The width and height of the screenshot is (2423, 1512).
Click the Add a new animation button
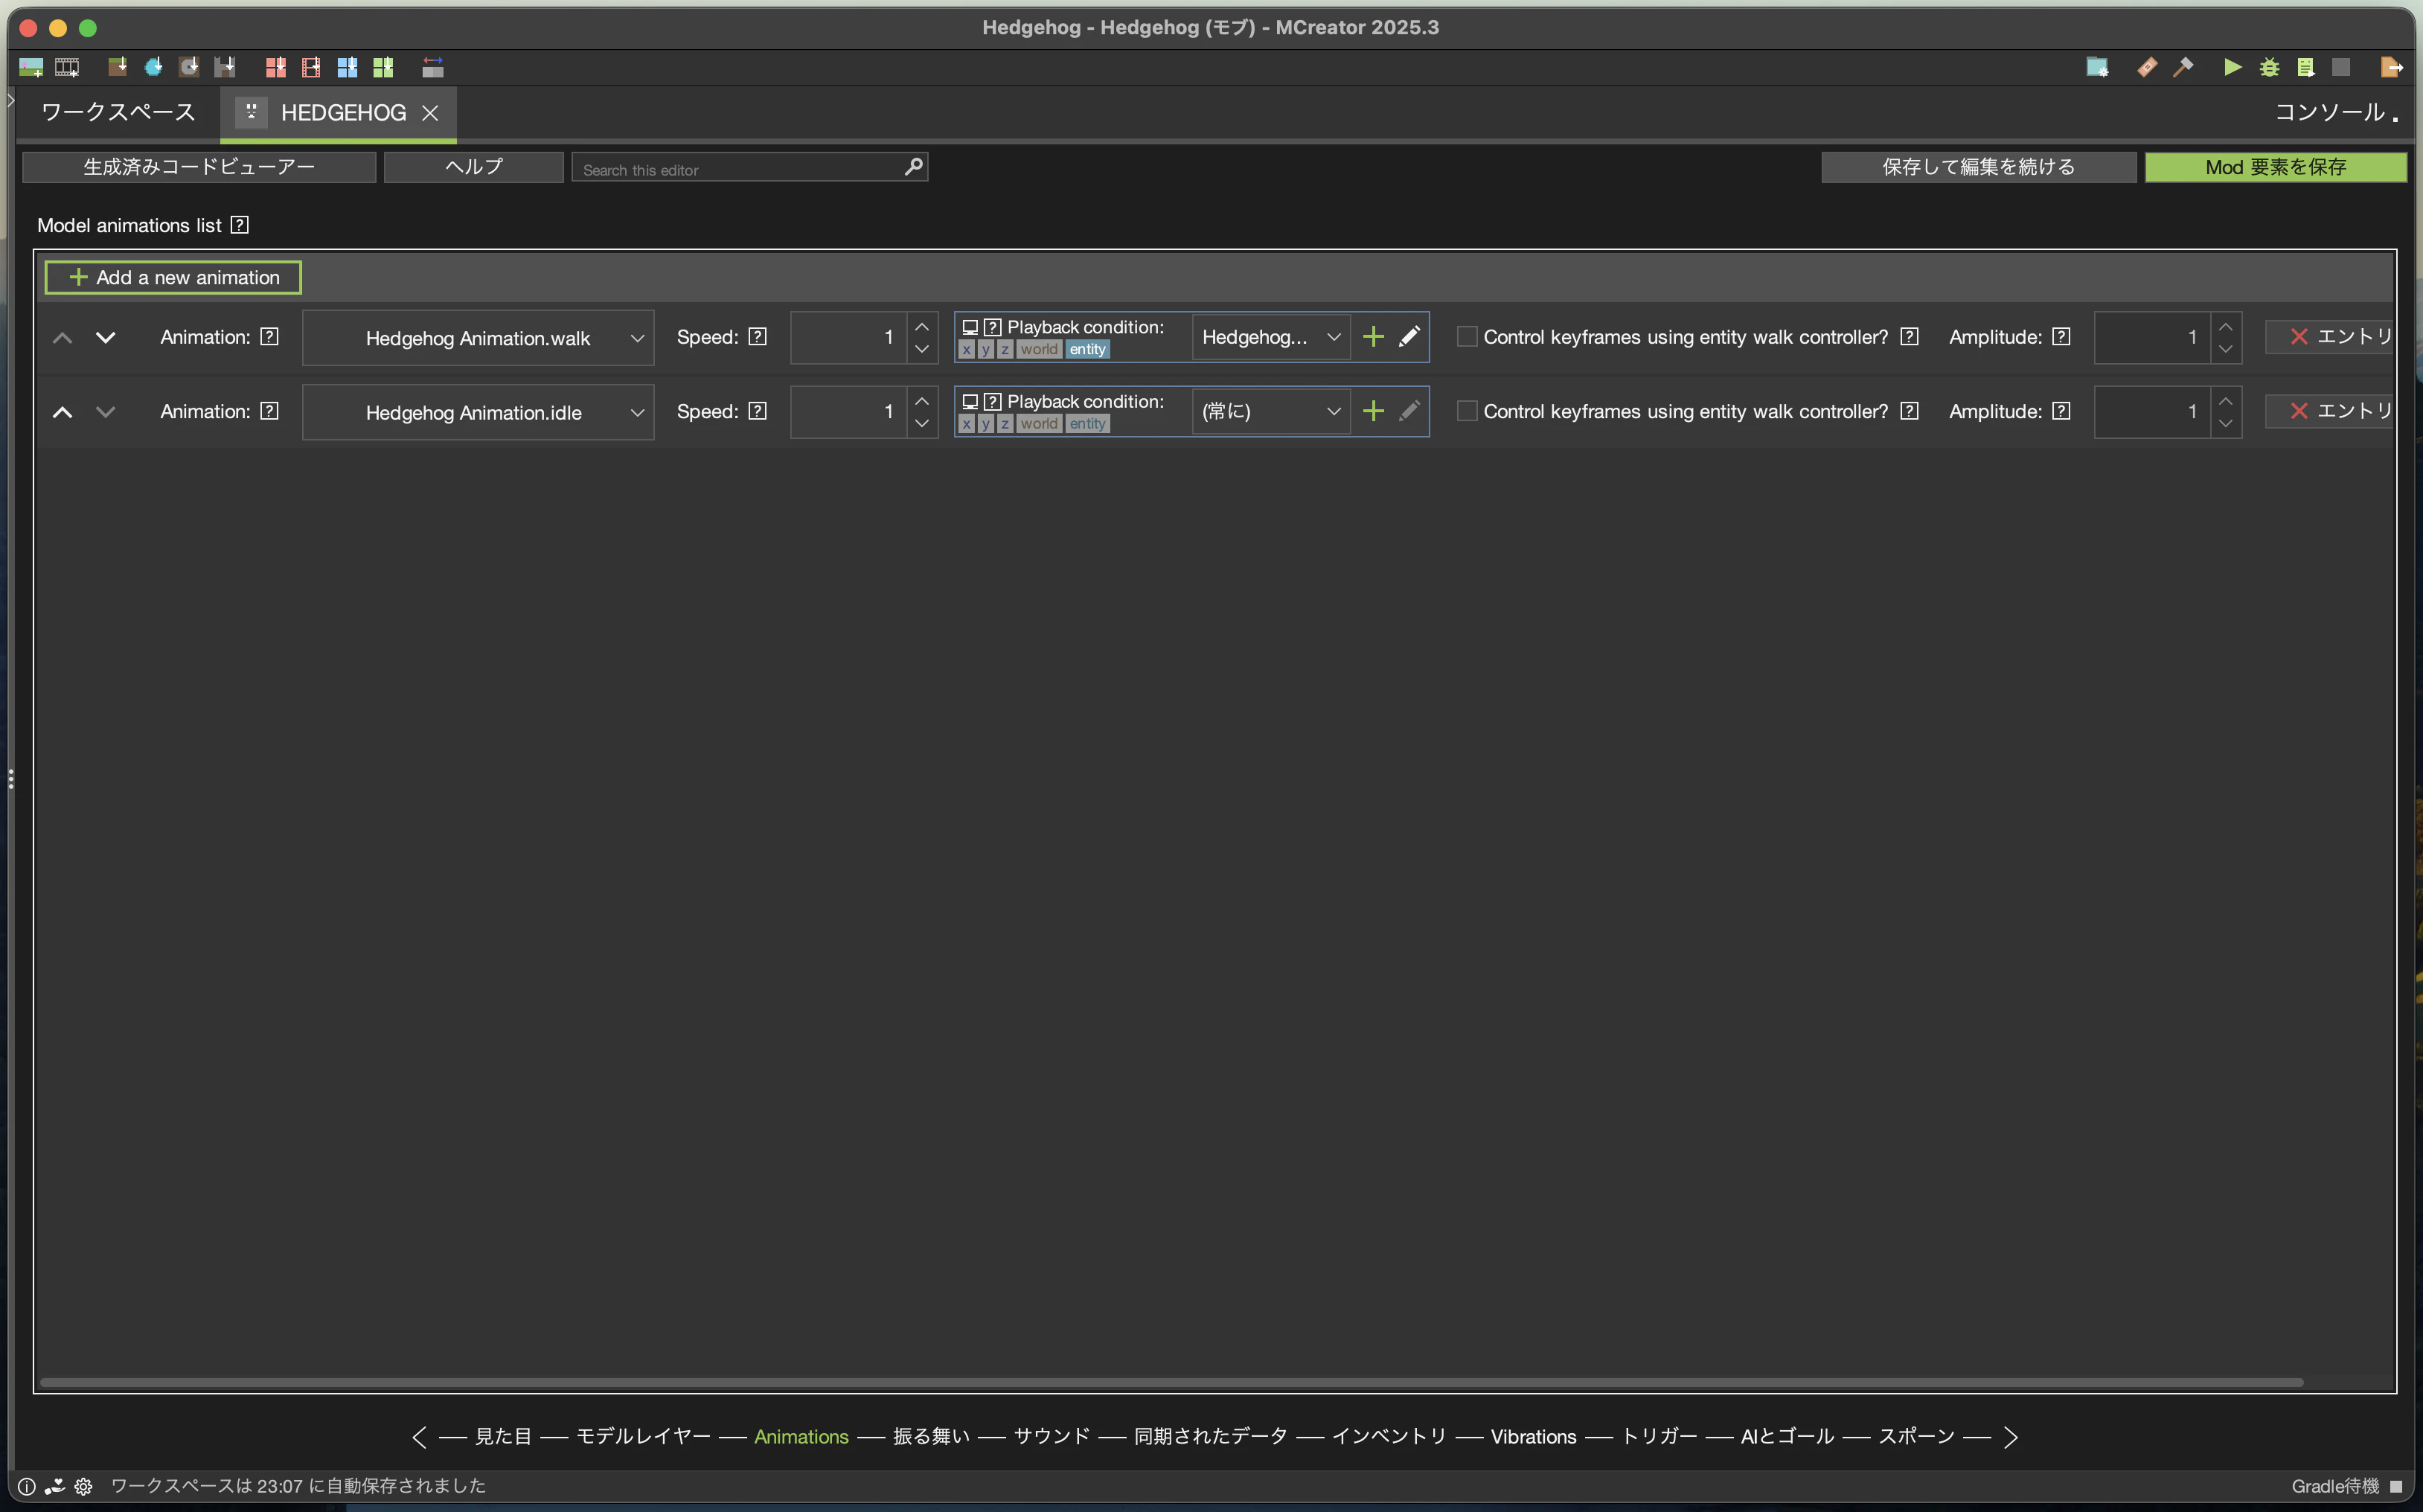[173, 277]
